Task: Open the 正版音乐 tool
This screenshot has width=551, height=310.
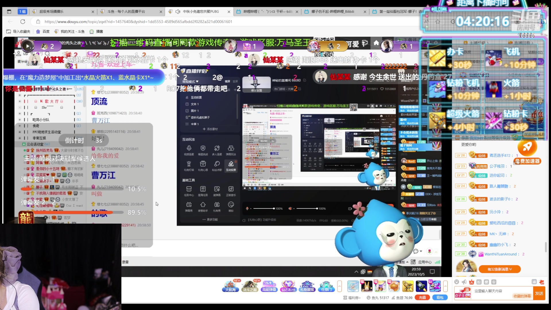Action: [231, 191]
